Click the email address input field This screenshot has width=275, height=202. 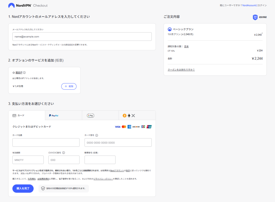point(82,36)
